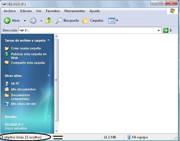The width and height of the screenshot is (180, 141).
Task: Click the Mis sitios de red icon
Action: coord(7,104)
